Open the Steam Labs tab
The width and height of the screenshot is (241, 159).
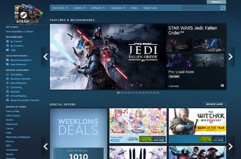tap(150, 8)
